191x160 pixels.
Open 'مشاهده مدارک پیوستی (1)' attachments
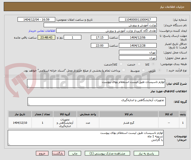click(x=107, y=153)
